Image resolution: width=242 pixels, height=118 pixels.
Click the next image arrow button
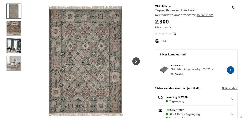(136, 61)
